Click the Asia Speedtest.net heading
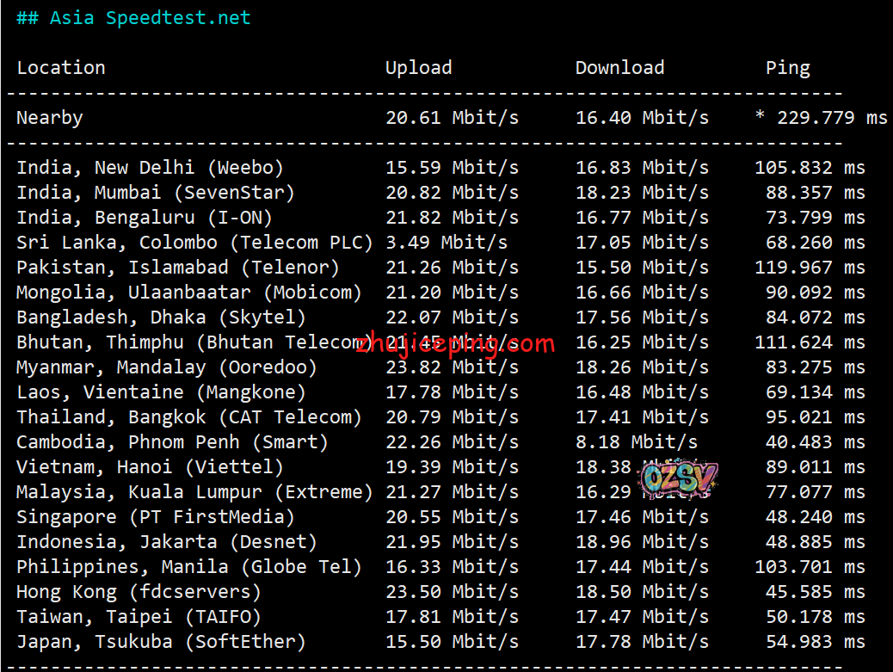 (x=133, y=18)
